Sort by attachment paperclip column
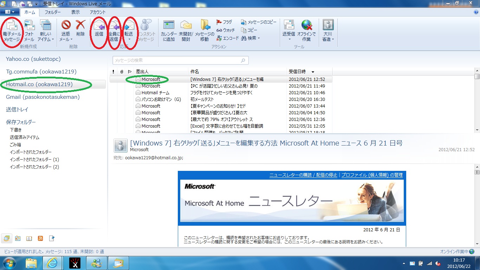Image resolution: width=480 pixels, height=270 pixels. click(122, 72)
